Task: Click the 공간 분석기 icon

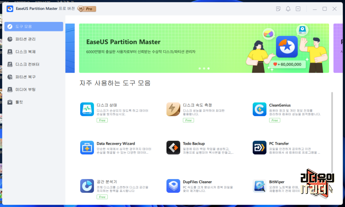Action: (87, 186)
